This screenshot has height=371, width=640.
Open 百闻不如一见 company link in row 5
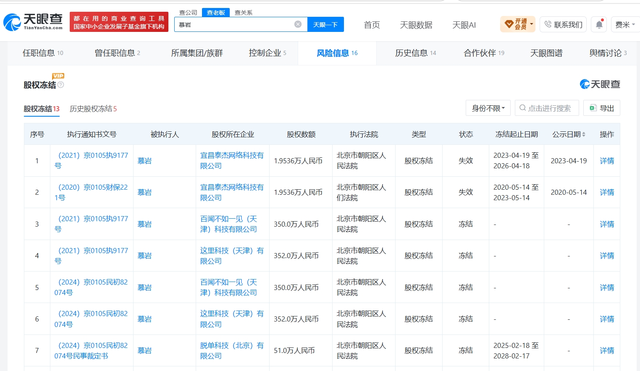coord(228,287)
